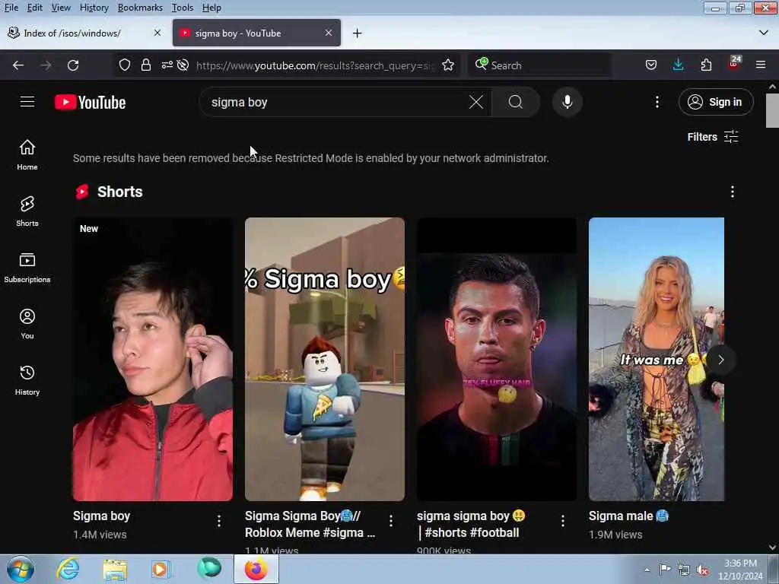Open a new tab with plus button
The image size is (779, 584).
point(358,33)
